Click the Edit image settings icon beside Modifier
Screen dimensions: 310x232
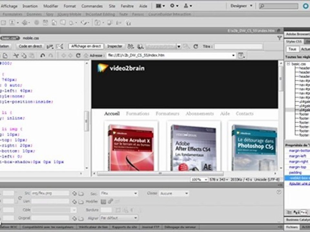coord(103,201)
